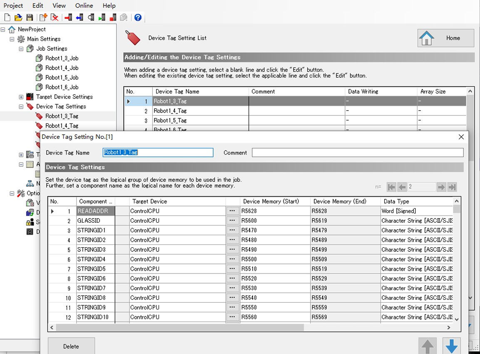Image resolution: width=480 pixels, height=354 pixels.
Task: Click the Home button
Action: [x=445, y=38]
